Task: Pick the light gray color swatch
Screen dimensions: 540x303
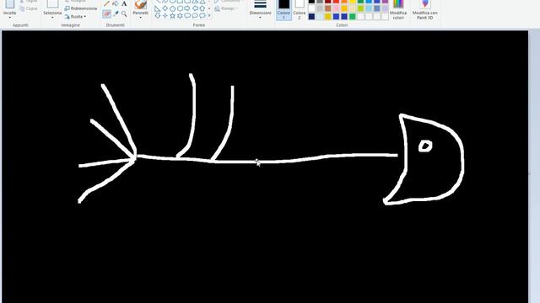Action: (320, 8)
